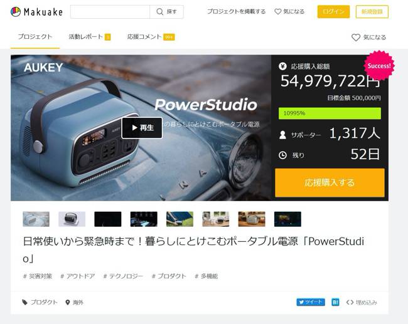Play the project video with 再生

pos(142,128)
